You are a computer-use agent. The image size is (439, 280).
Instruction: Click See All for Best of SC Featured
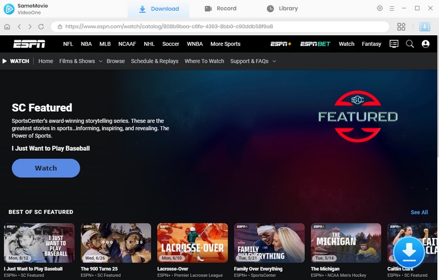419,212
